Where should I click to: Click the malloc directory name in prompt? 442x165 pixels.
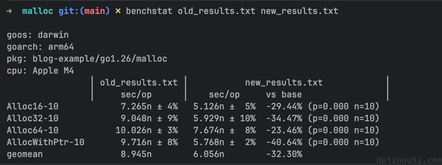click(38, 11)
